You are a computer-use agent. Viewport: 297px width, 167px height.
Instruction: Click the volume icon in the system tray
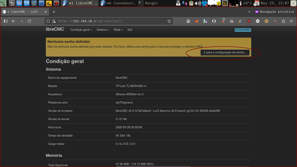[x=198, y=3]
